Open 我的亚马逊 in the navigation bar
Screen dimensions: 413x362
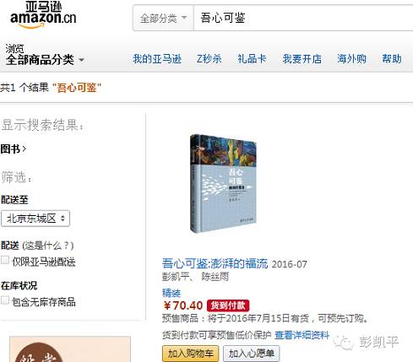point(157,59)
